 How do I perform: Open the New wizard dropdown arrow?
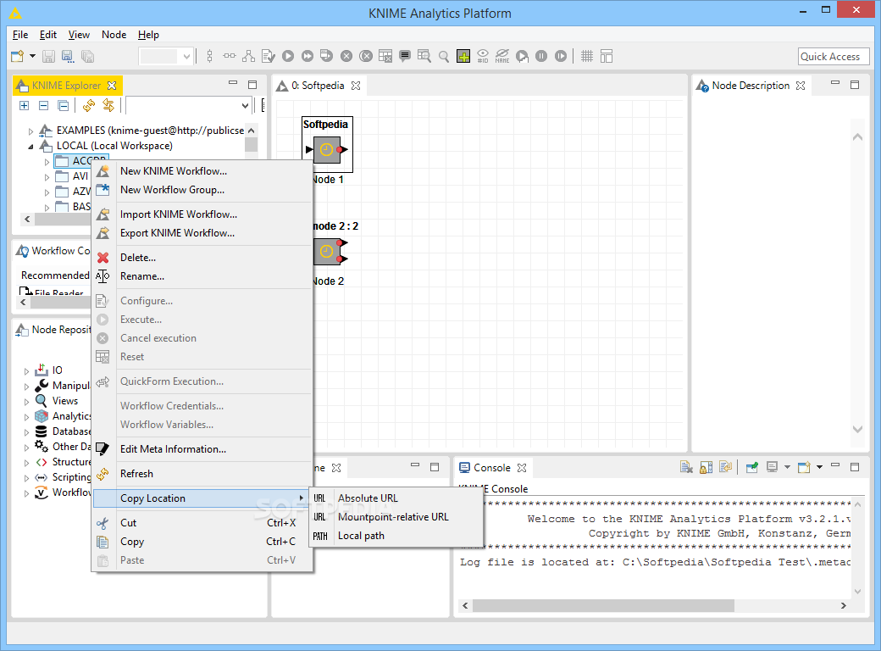[x=32, y=56]
